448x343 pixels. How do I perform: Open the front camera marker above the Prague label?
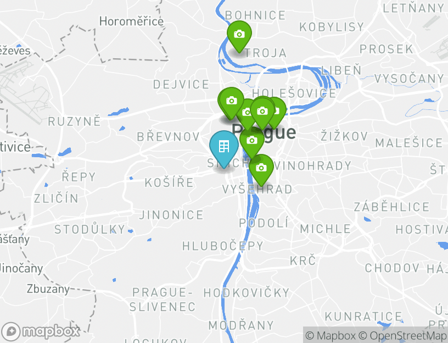coord(262,113)
